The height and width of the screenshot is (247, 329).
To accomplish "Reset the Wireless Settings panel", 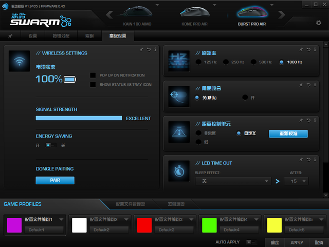I will pos(149,49).
